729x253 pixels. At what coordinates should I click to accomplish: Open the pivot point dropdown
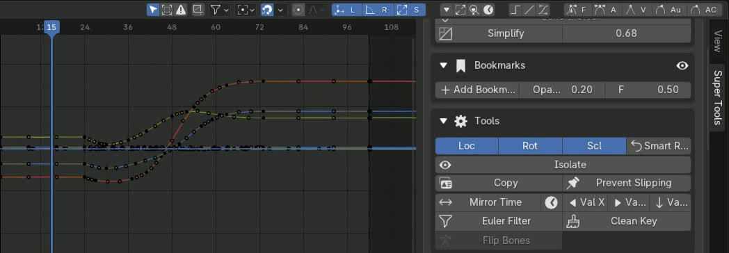246,9
